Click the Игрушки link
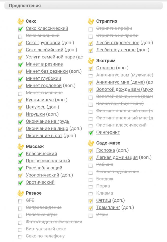Image resolution: width=167 pixels, height=242 pixels. [35, 114]
